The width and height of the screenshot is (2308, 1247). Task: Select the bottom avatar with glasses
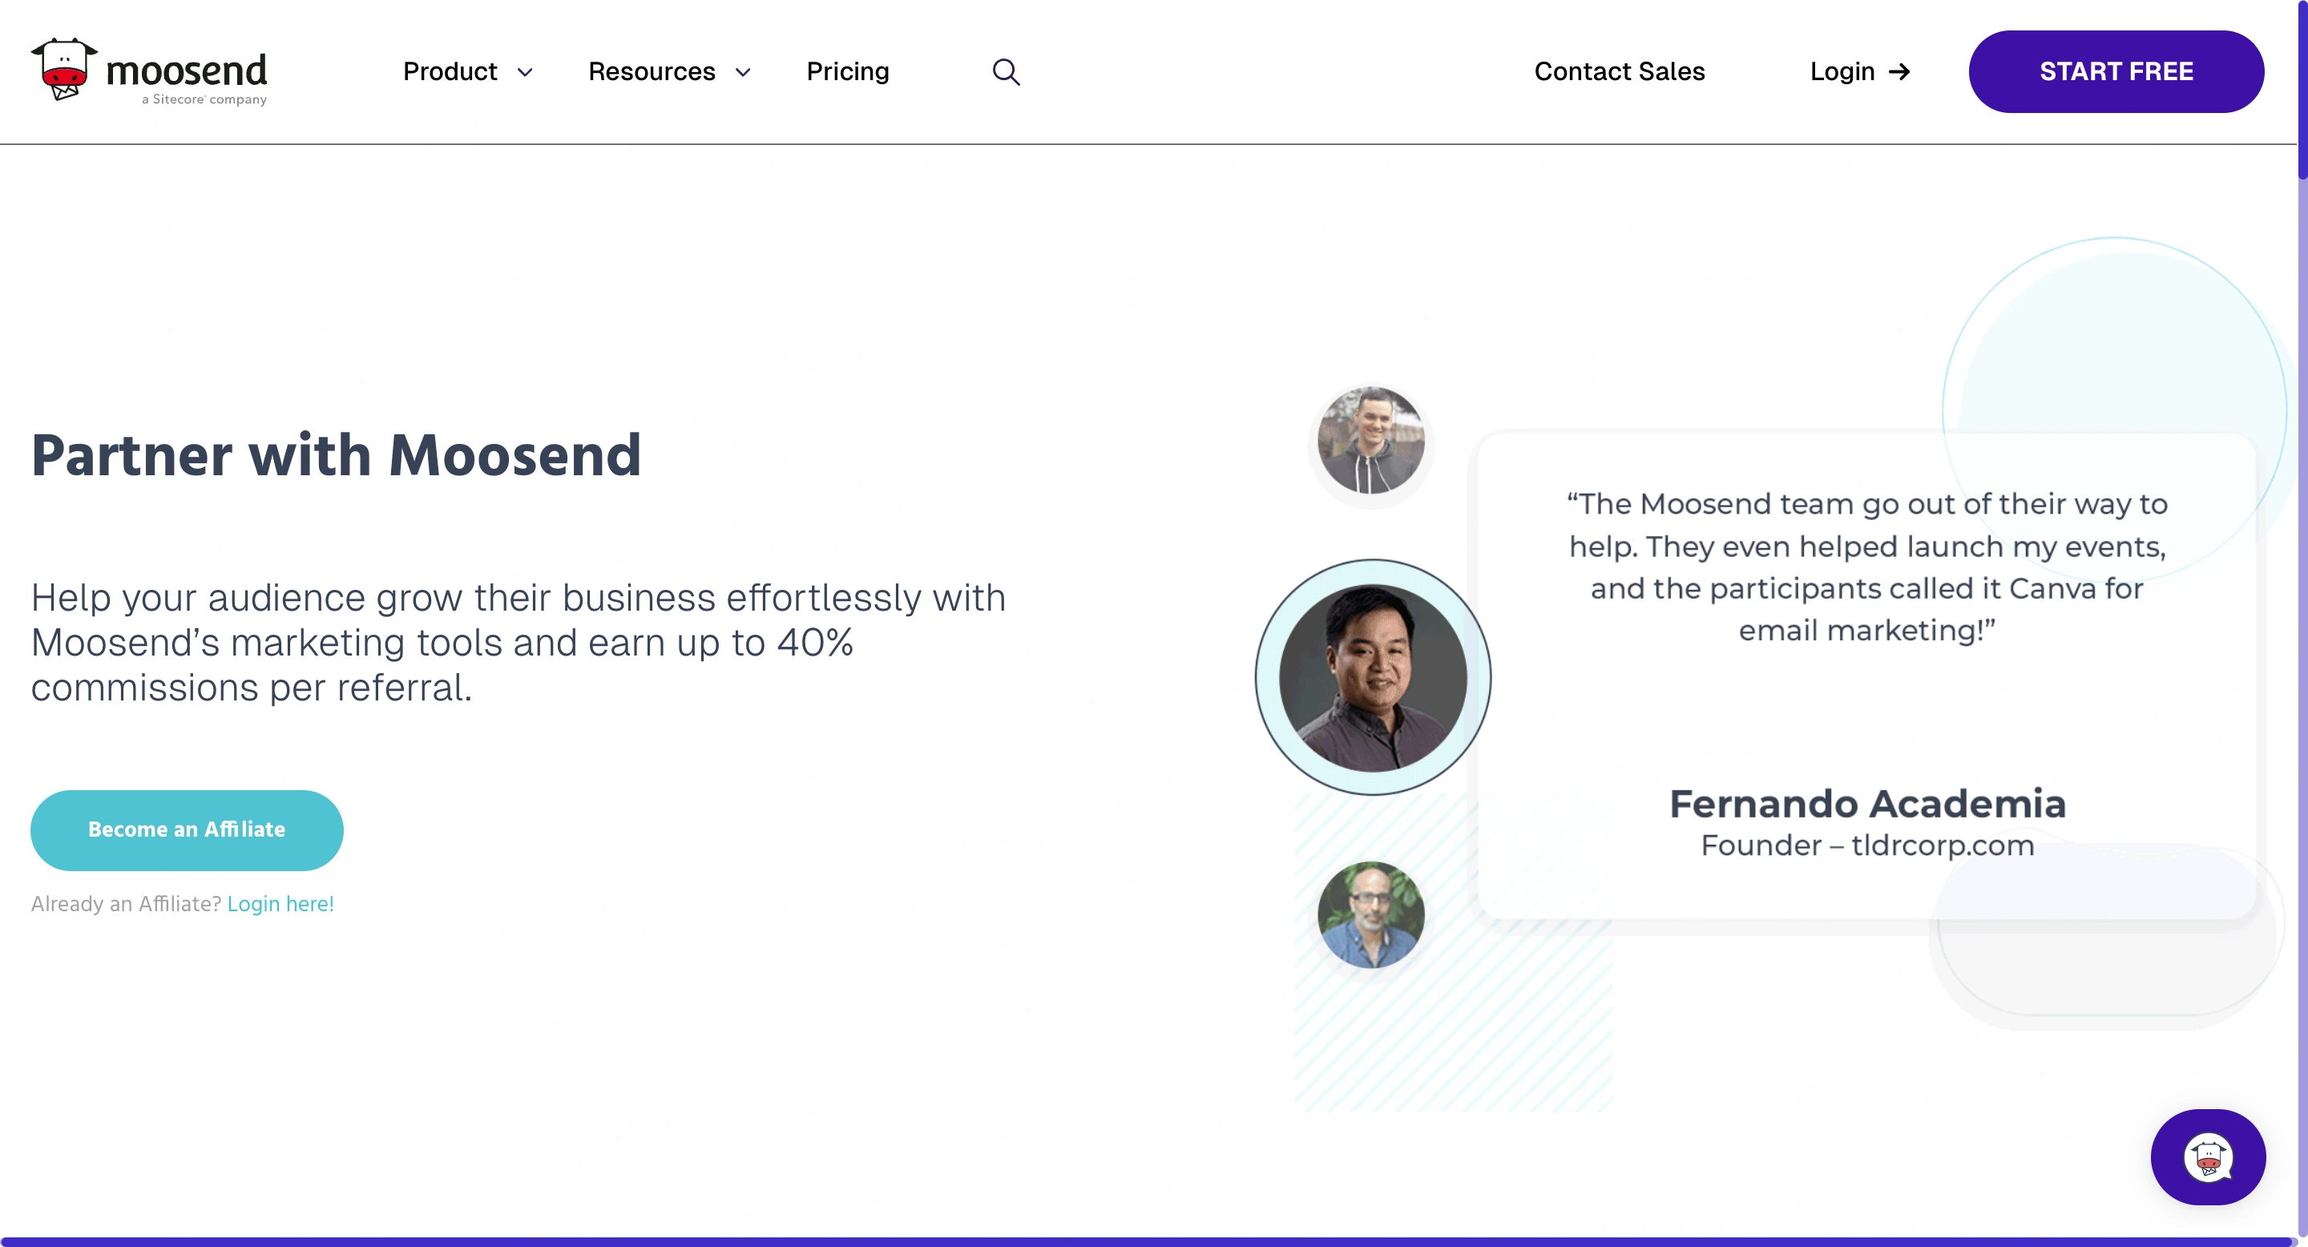click(1371, 914)
